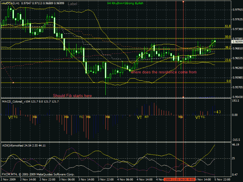This screenshot has height=182, width=243.
Task: Click ADX scale value 0.47
Action: [235, 175]
